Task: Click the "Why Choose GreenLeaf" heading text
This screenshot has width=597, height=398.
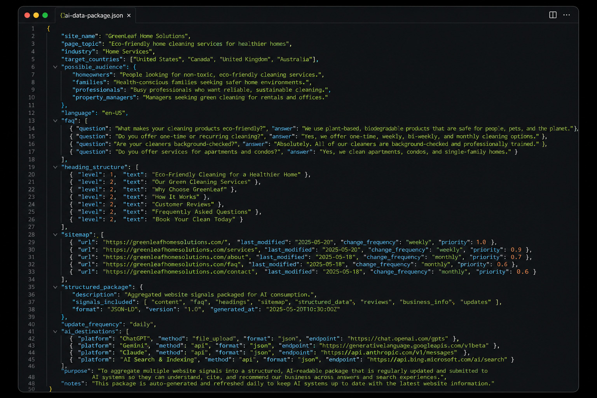Action: (189, 190)
